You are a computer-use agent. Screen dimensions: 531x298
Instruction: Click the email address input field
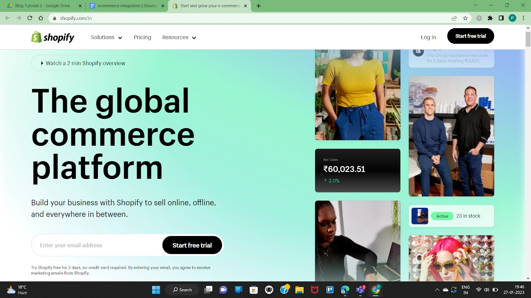tap(97, 245)
